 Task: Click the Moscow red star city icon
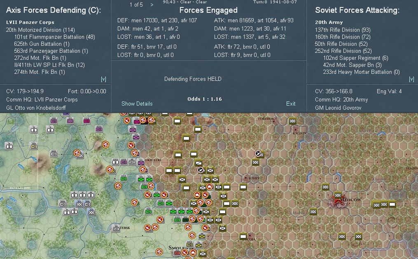pyautogui.click(x=338, y=202)
